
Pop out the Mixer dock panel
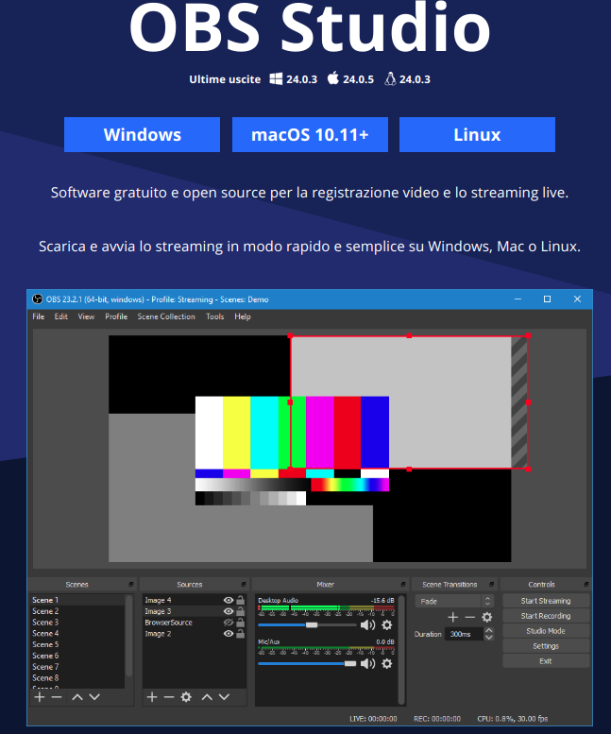click(x=399, y=584)
